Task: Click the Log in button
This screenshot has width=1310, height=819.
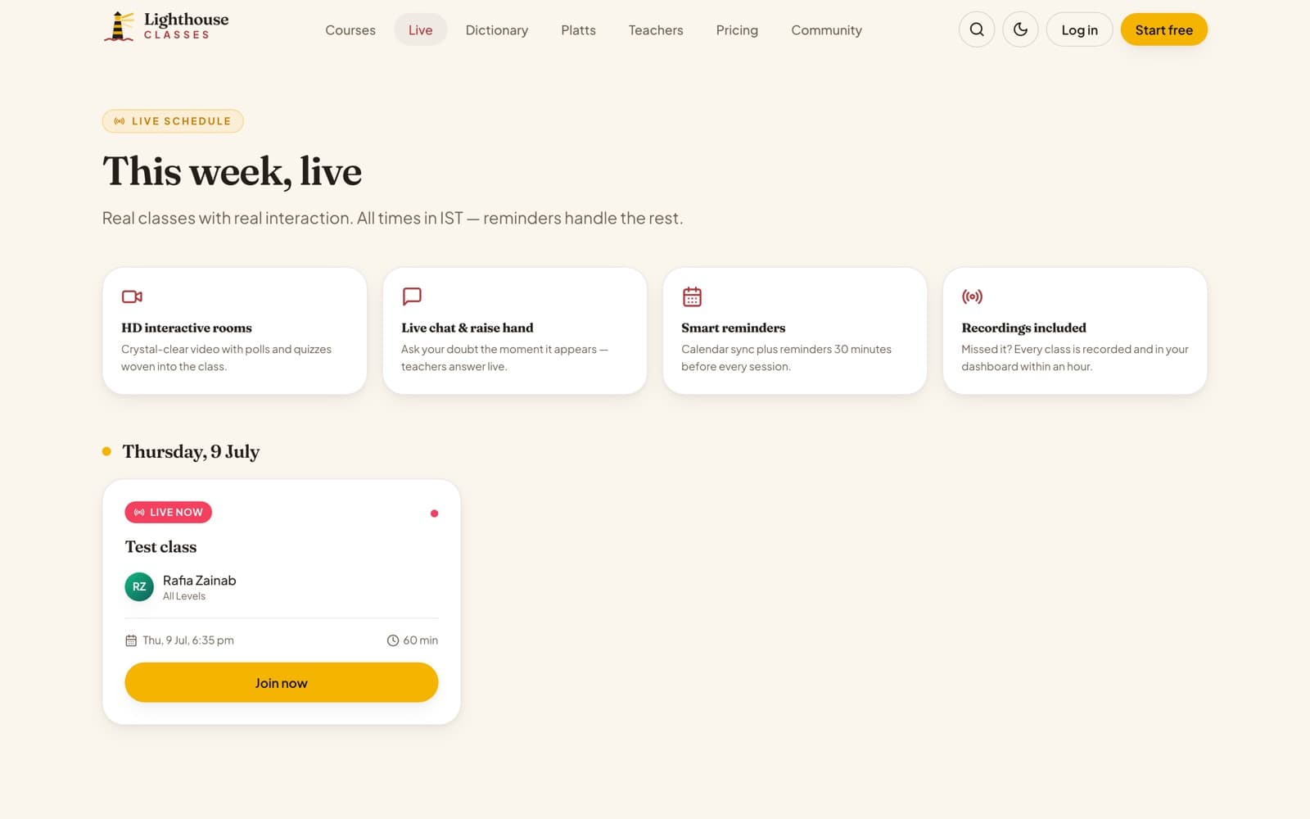Action: pyautogui.click(x=1079, y=29)
